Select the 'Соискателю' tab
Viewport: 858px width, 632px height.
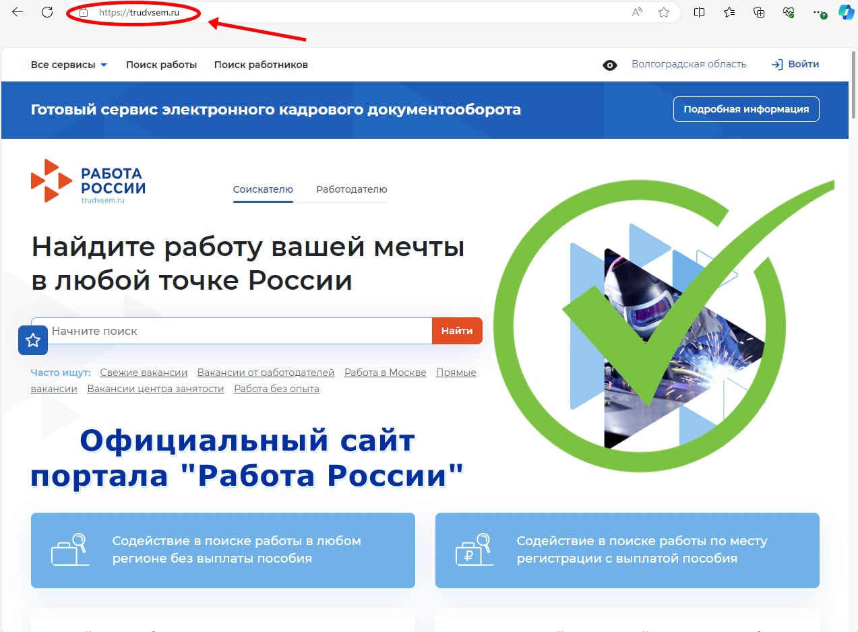point(263,189)
